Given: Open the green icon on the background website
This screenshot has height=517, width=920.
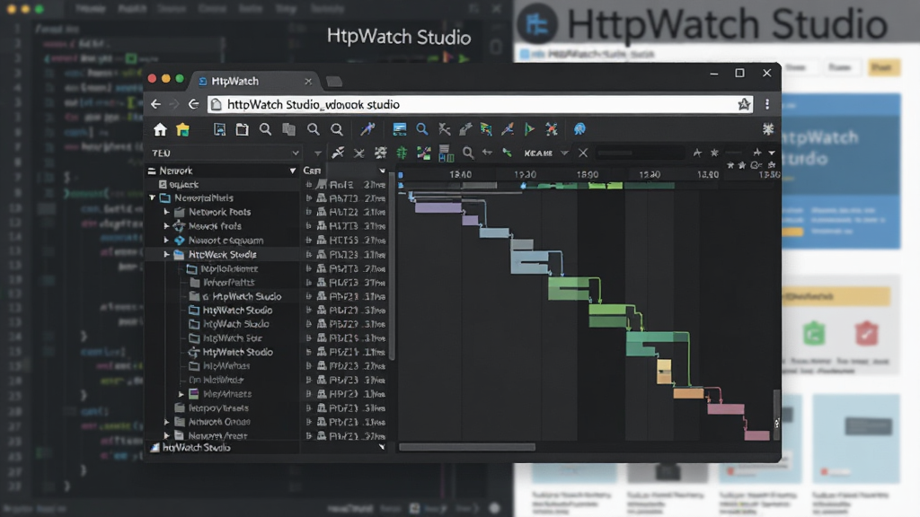Looking at the screenshot, I should click(814, 334).
